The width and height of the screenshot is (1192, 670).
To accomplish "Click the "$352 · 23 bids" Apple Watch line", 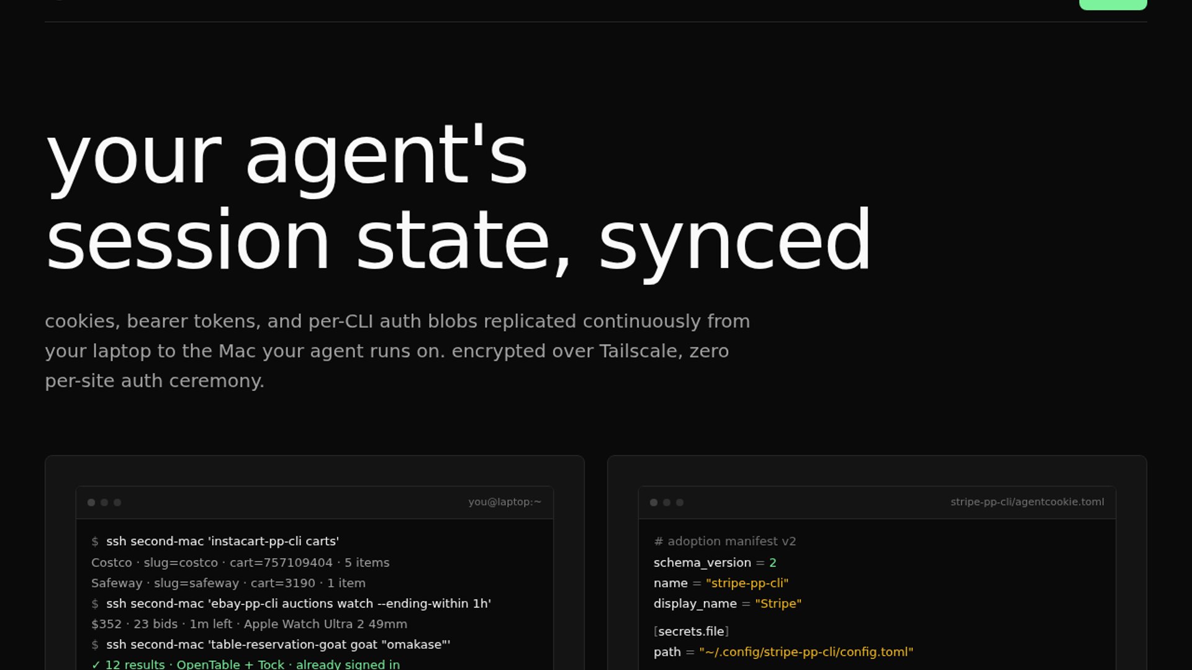I will 249,624.
